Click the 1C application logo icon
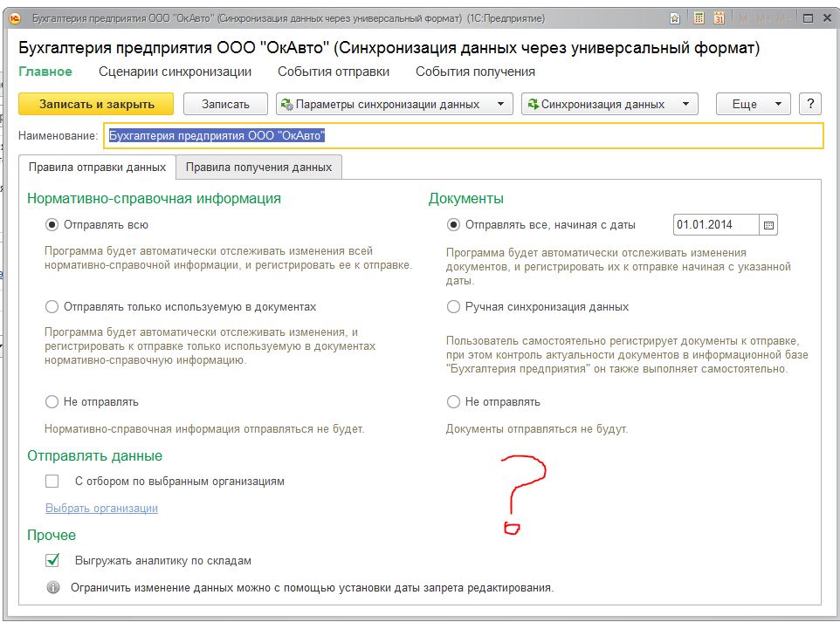The height and width of the screenshot is (629, 840). [x=15, y=17]
